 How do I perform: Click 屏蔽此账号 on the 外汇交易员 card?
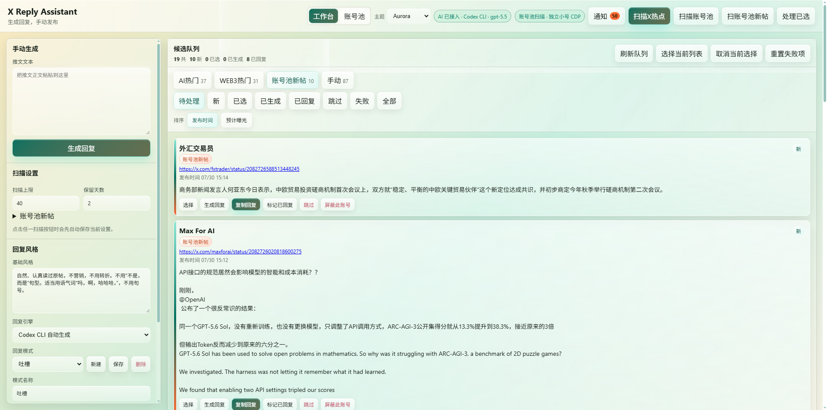[x=338, y=205]
